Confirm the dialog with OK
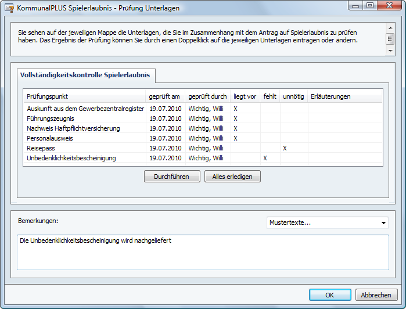Screen dimensions: 406x309 329,295
